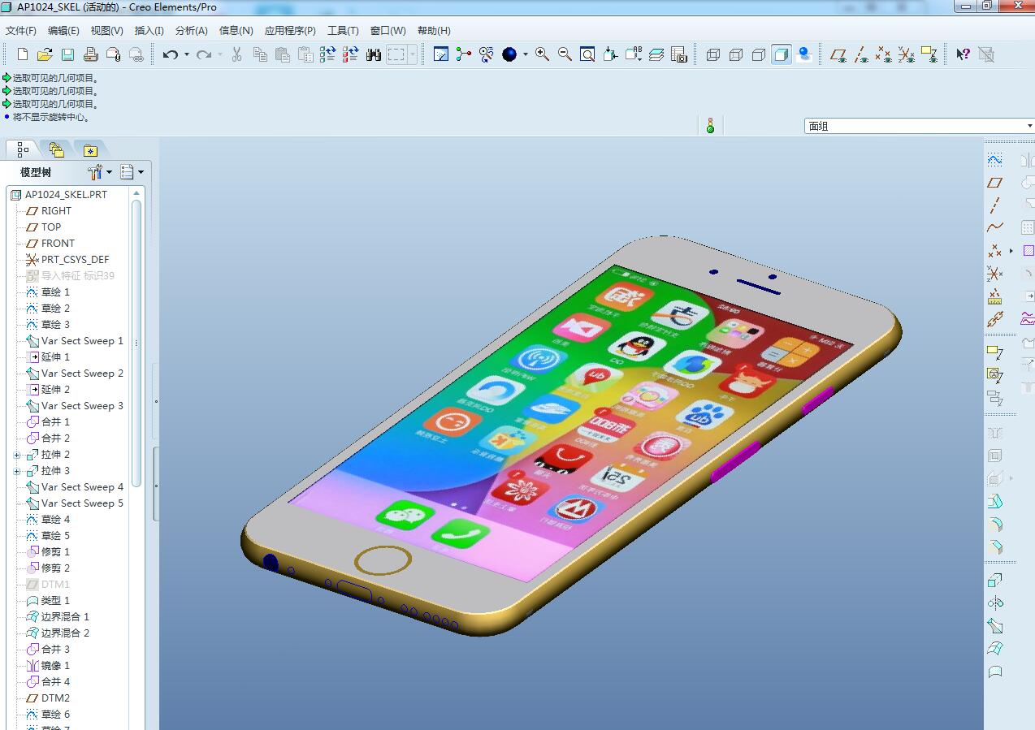Open the view manager icon
Viewport: 1035px width, 730px height.
pyautogui.click(x=679, y=54)
